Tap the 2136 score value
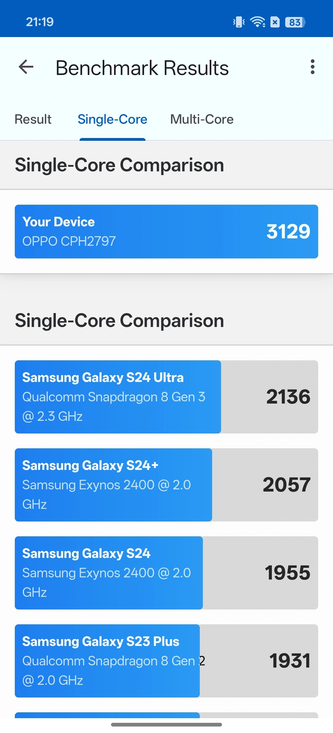This screenshot has width=333, height=733. coord(288,397)
